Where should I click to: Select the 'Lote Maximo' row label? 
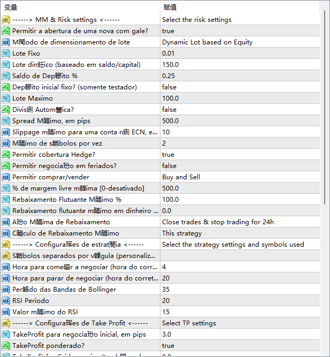33,98
